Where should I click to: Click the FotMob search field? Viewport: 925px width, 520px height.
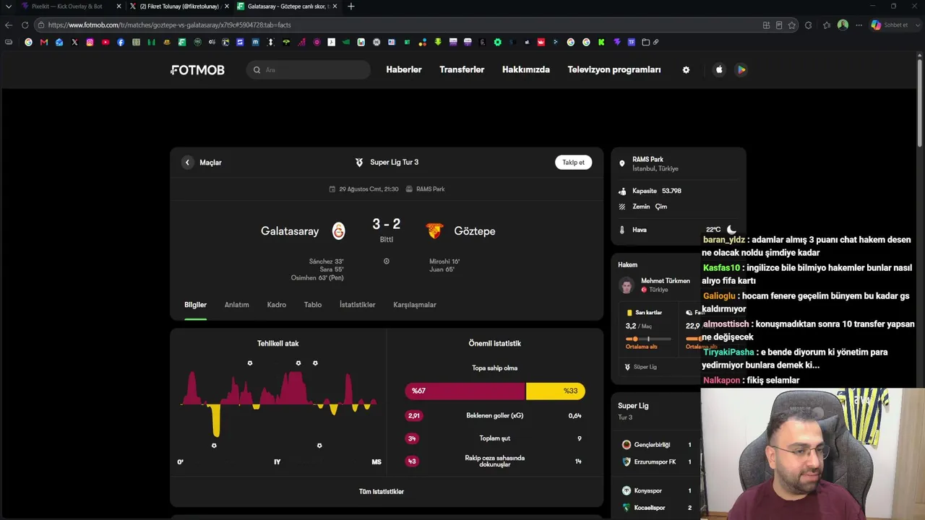click(309, 70)
